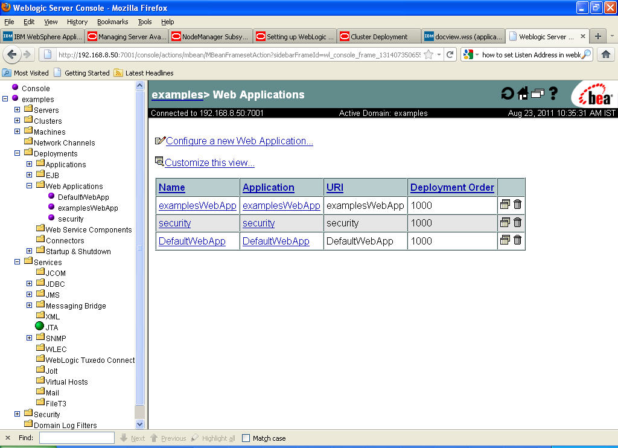The image size is (618, 448).
Task: Expand the EJB tree node
Action: [x=29, y=174]
